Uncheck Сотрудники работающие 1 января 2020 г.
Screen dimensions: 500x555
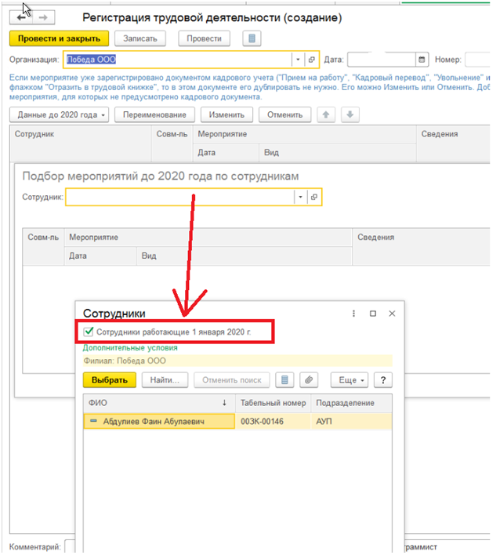coord(88,332)
